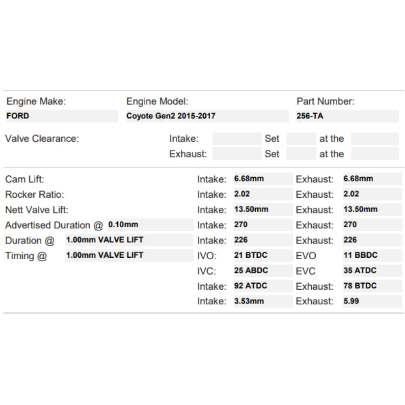Select the Intake 92 ATDC field
Image resolution: width=405 pixels, height=405 pixels.
pos(263,286)
